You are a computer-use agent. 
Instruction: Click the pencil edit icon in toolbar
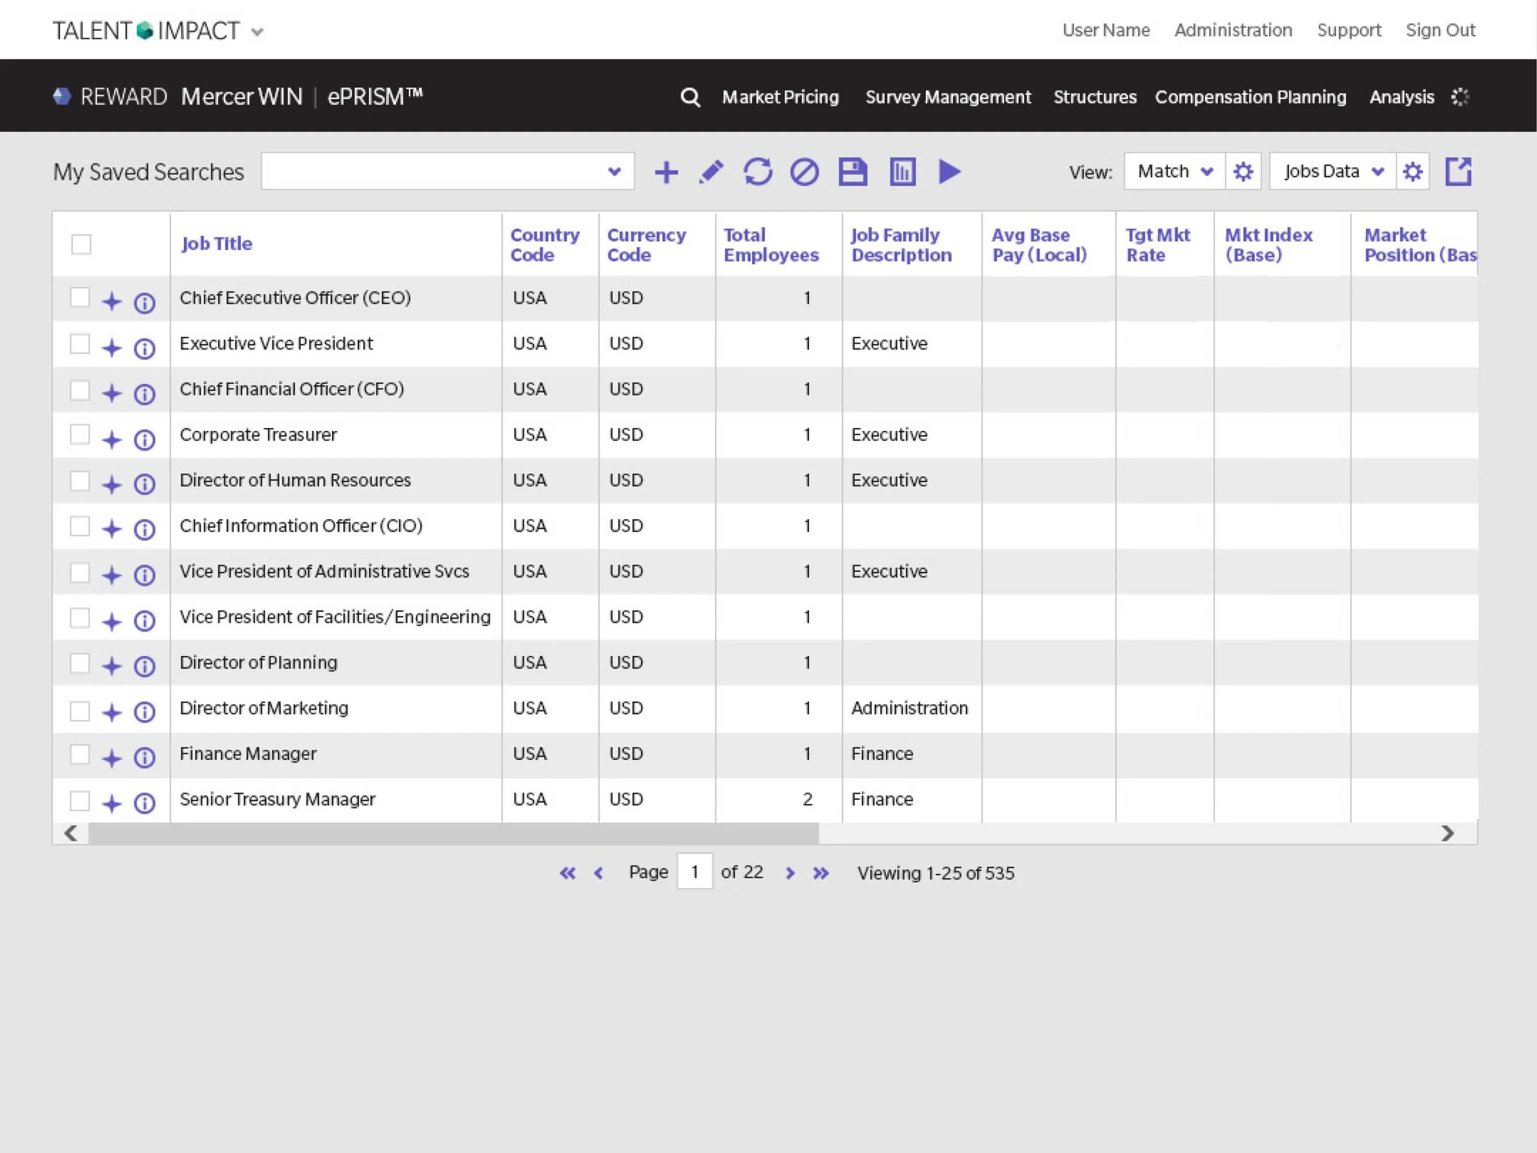coord(711,172)
